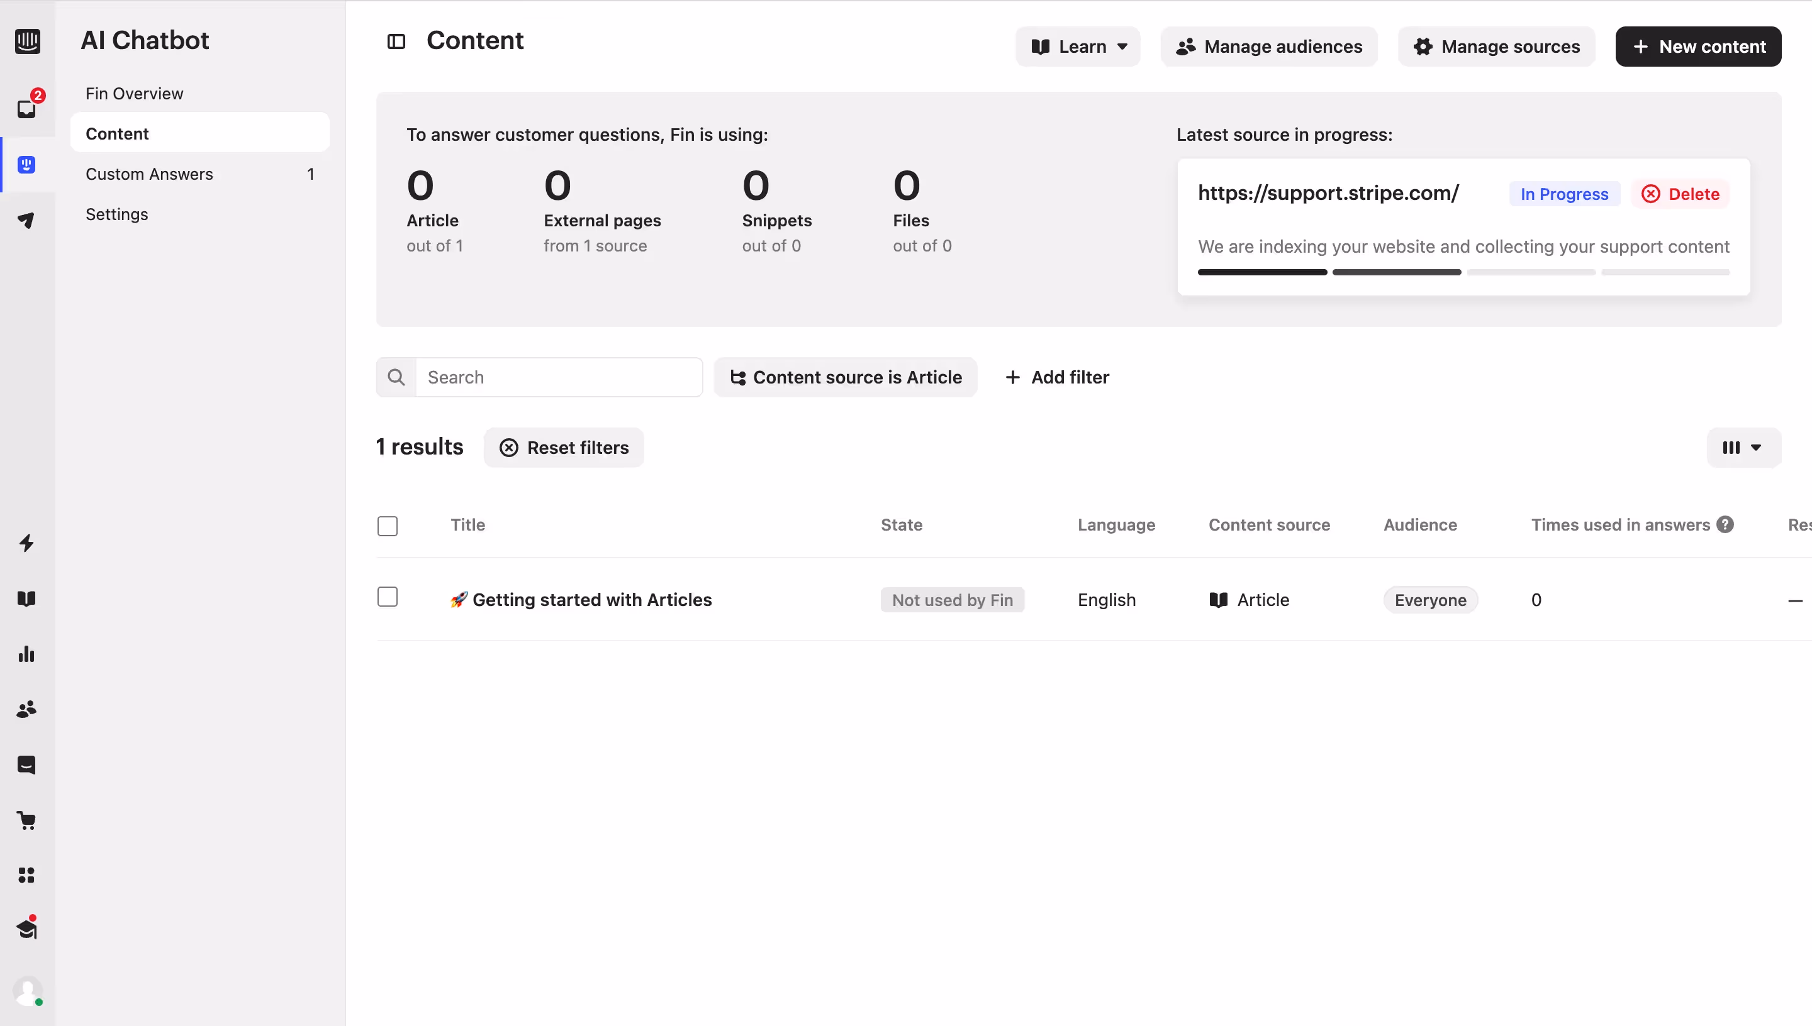Viewport: 1812px width, 1026px height.
Task: Click the apps grid icon in sidebar
Action: click(27, 875)
